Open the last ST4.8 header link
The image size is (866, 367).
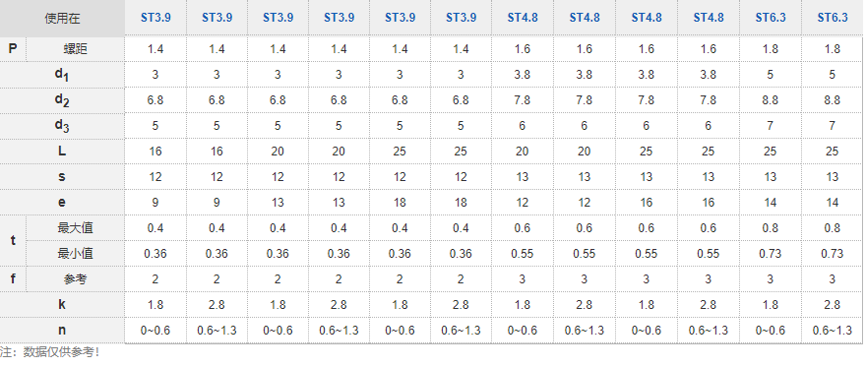tap(709, 18)
